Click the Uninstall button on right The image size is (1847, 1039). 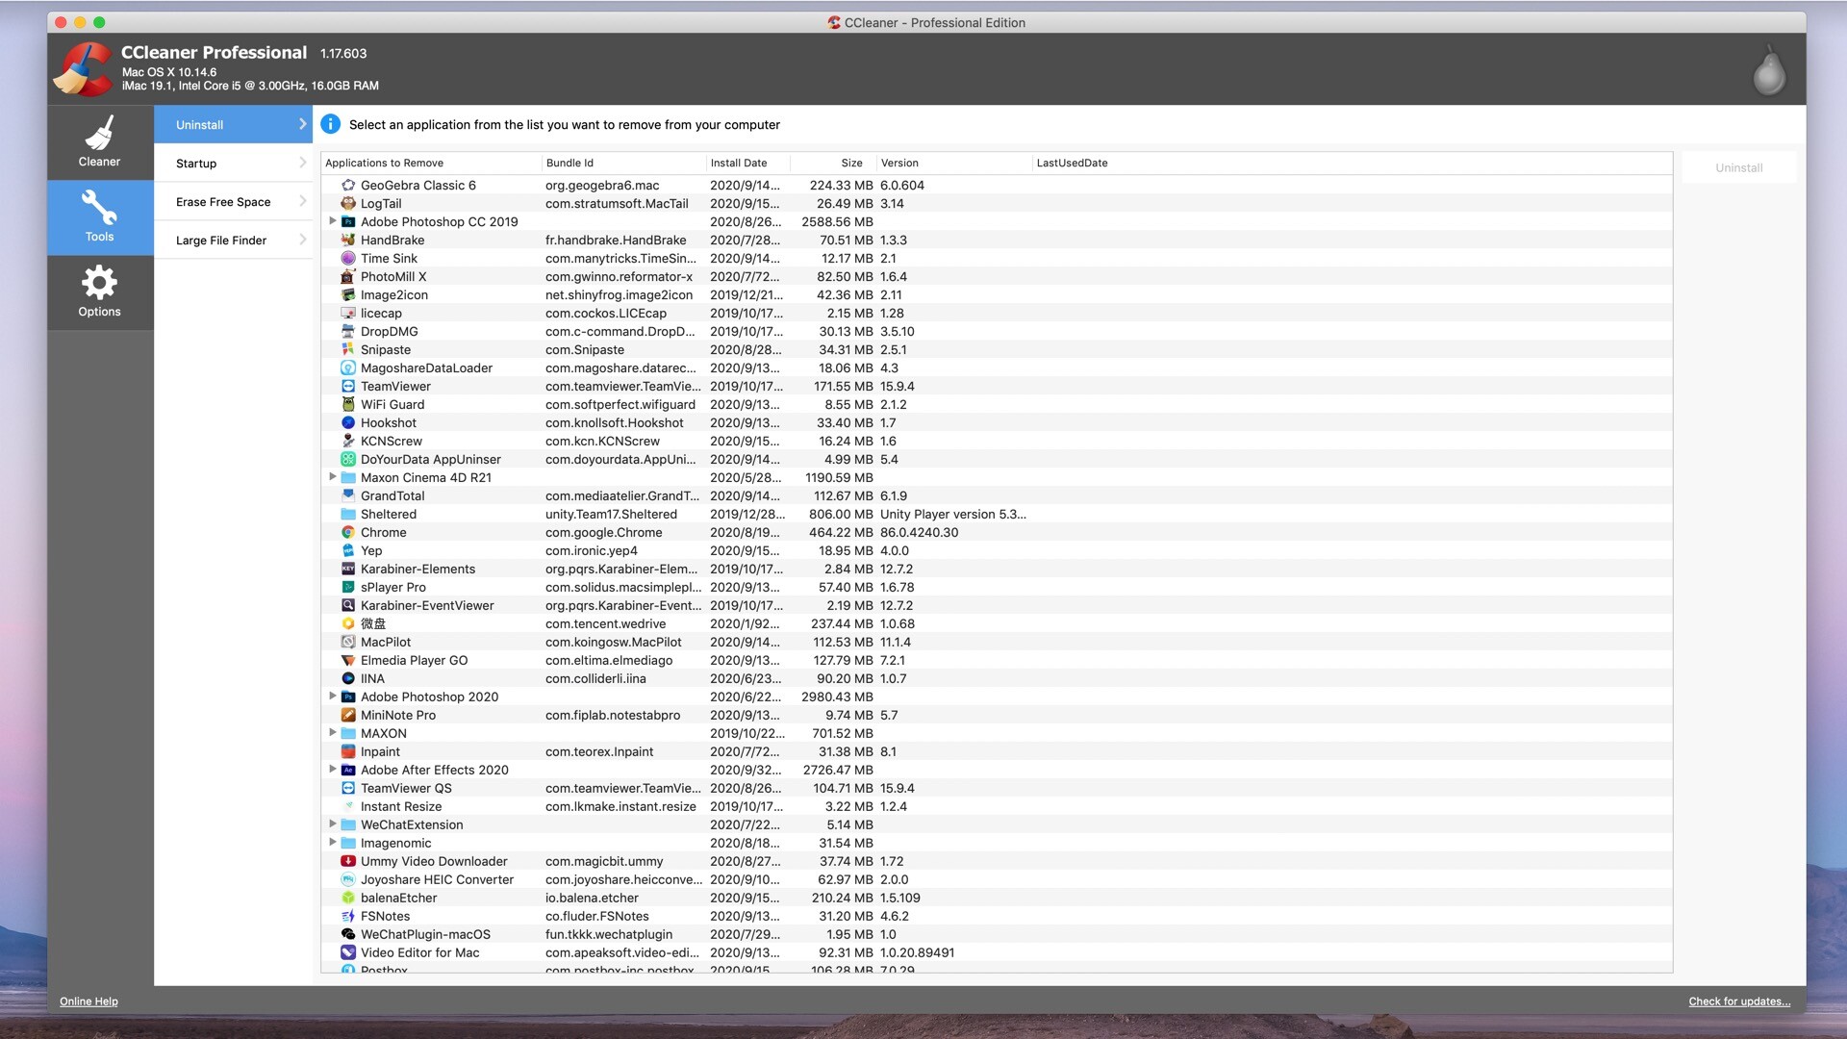pyautogui.click(x=1738, y=167)
